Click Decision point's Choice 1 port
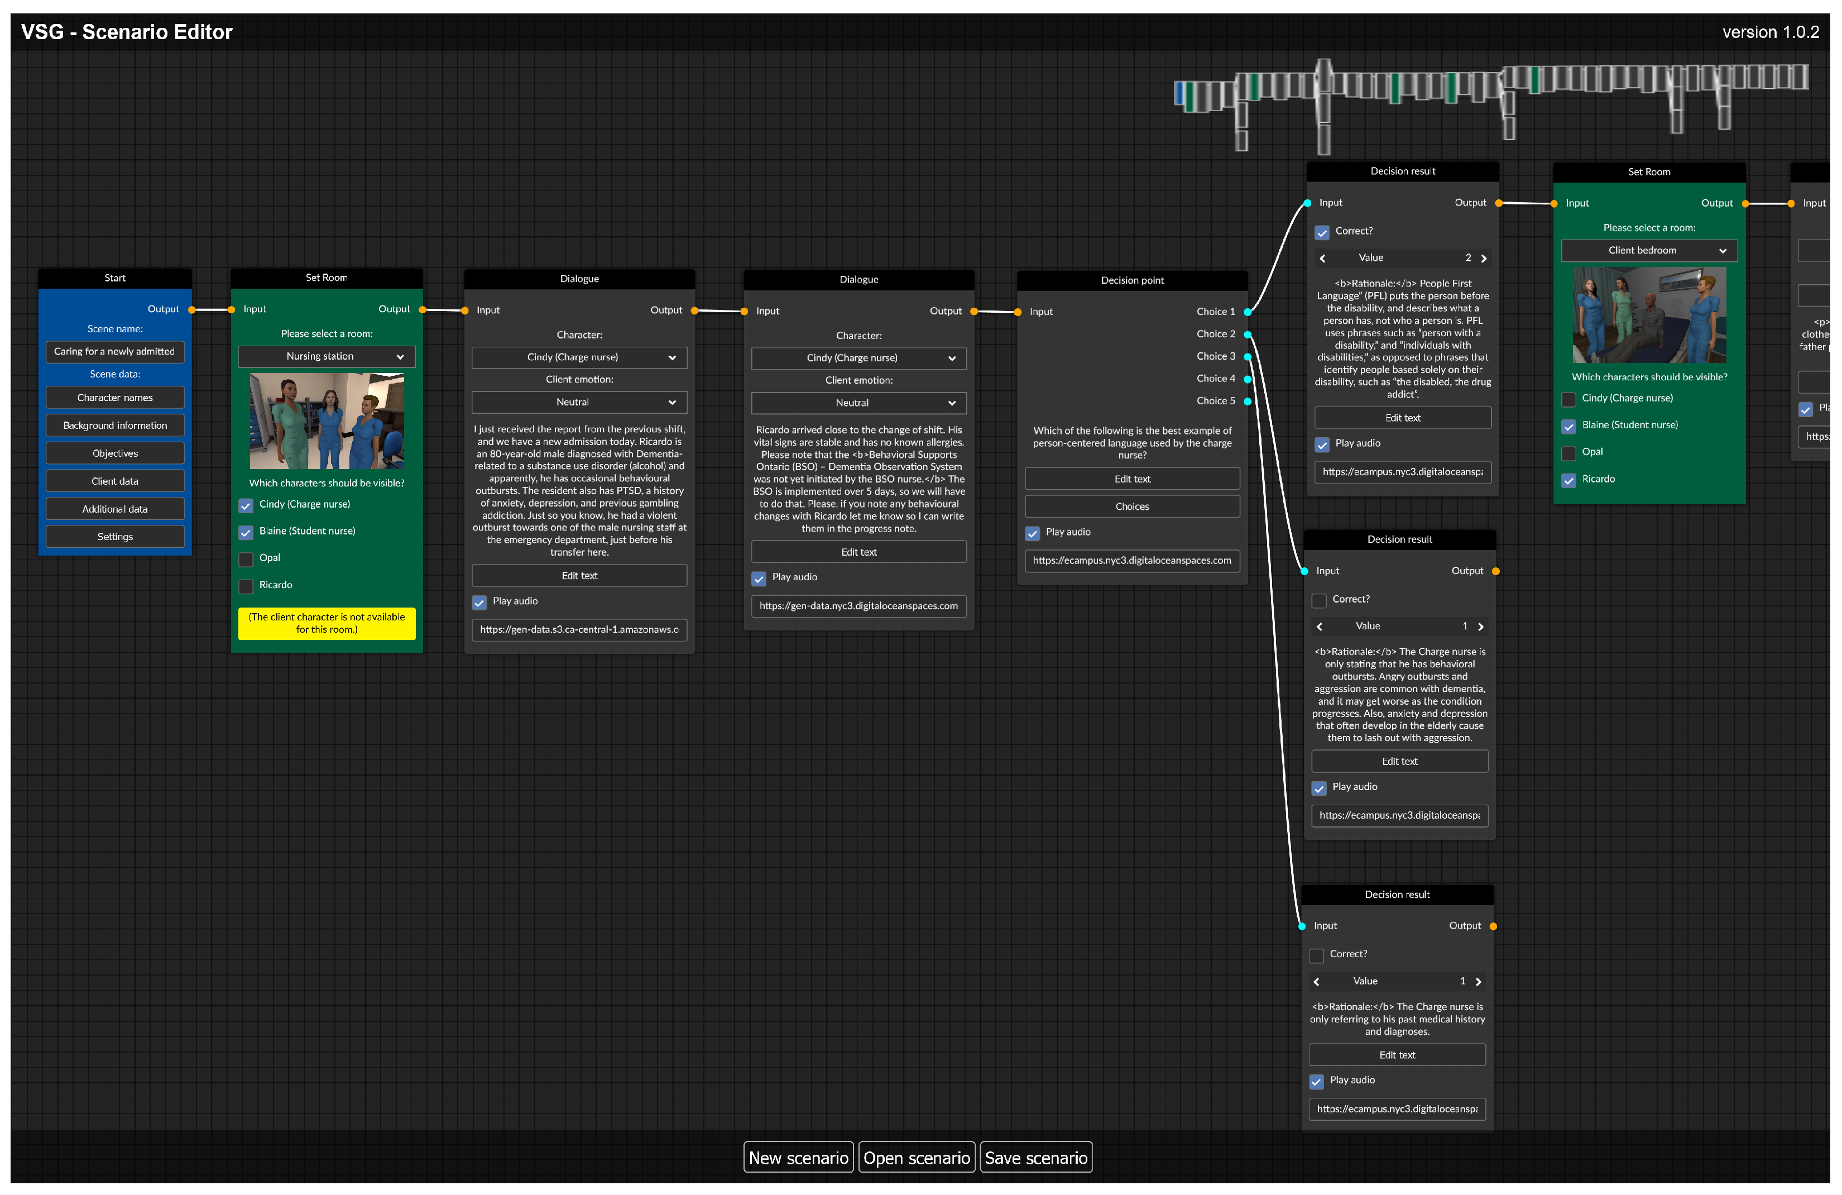The height and width of the screenshot is (1195, 1842). (x=1247, y=312)
